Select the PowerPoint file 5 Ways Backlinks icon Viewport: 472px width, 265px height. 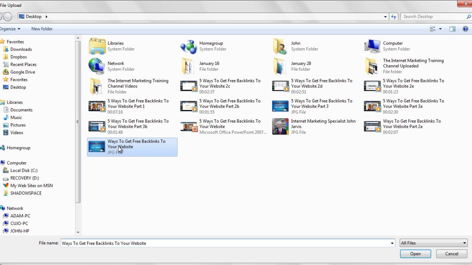pyautogui.click(x=189, y=127)
